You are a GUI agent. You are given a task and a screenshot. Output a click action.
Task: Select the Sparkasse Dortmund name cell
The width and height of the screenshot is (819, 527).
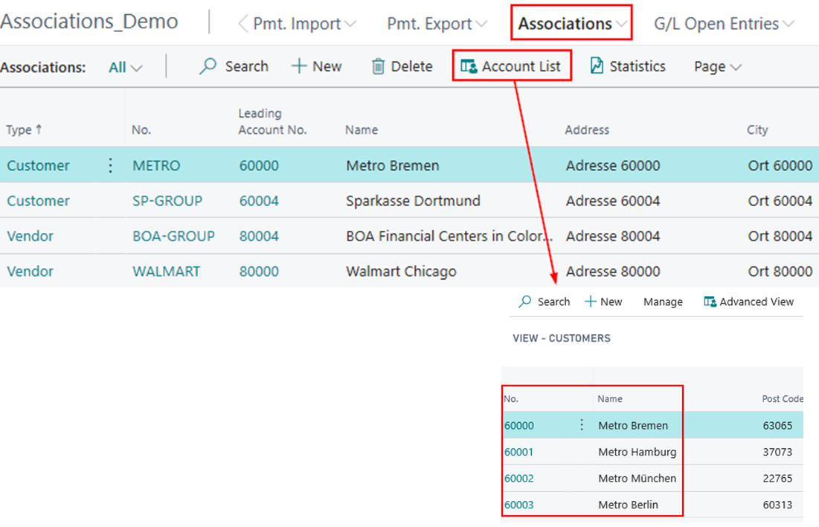[x=413, y=201]
